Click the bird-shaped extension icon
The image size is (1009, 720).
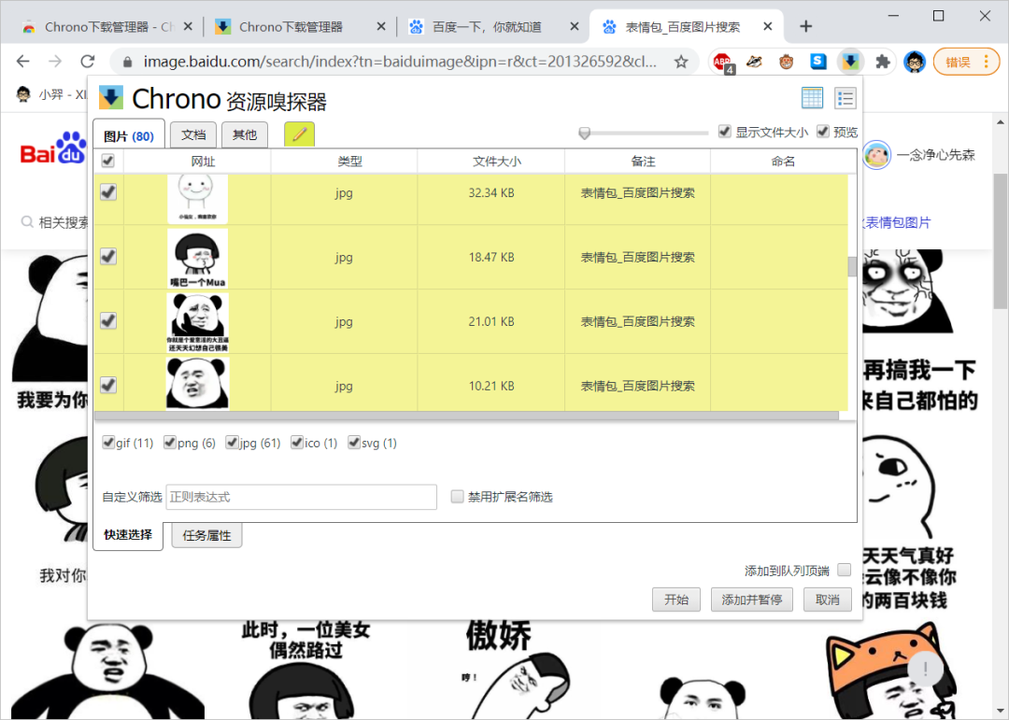point(754,62)
